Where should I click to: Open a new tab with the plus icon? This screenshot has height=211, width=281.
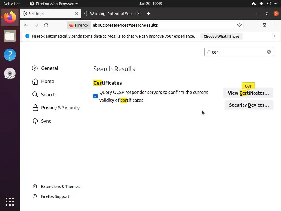pos(148,14)
